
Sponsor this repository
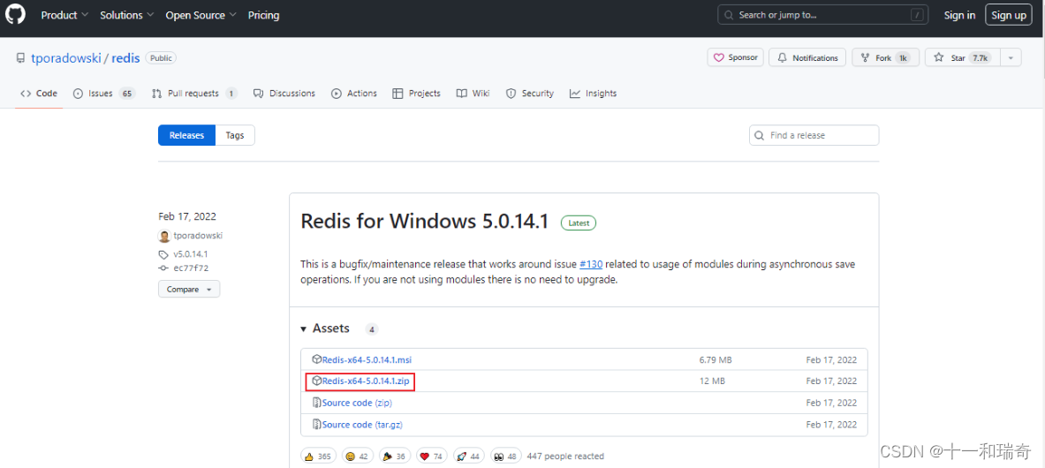[x=735, y=58]
